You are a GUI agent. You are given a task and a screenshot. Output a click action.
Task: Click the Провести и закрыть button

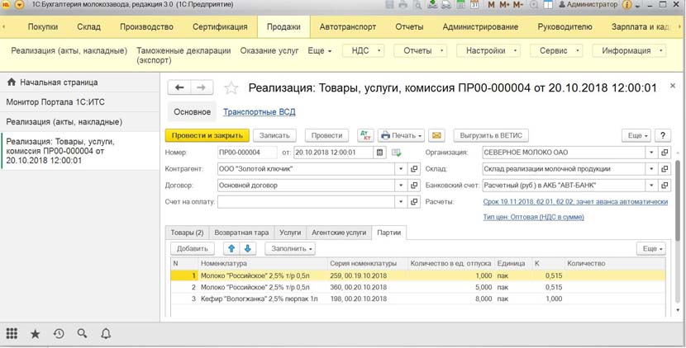click(x=207, y=135)
